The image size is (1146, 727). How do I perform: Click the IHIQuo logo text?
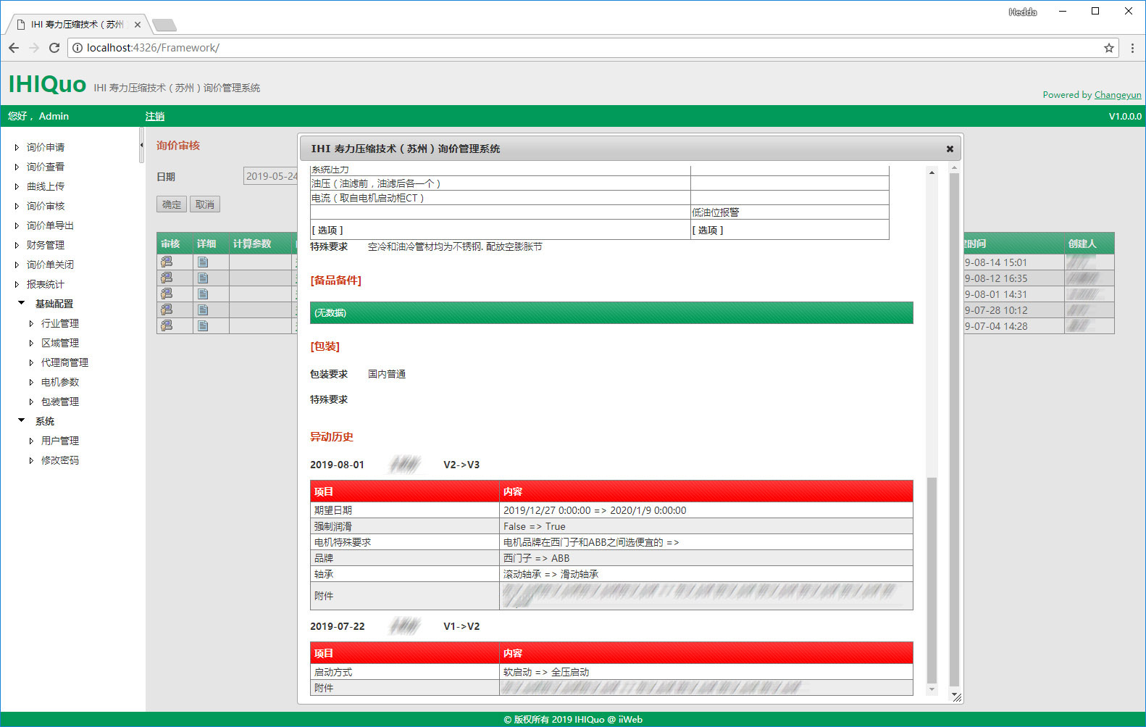click(48, 84)
